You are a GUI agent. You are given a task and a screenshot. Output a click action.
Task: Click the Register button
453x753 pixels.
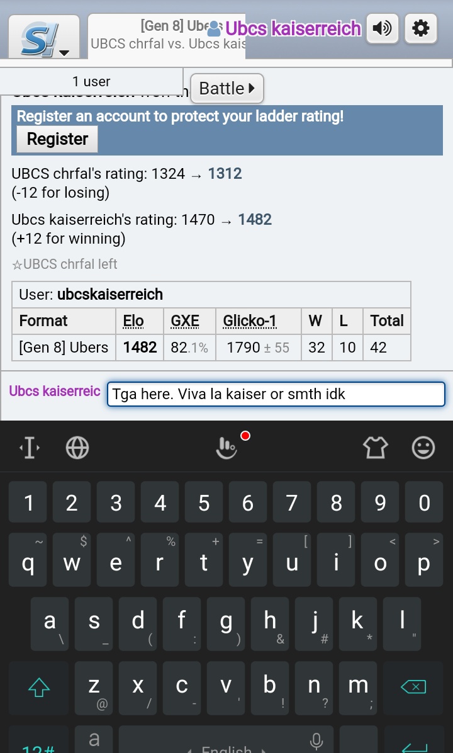[57, 139]
